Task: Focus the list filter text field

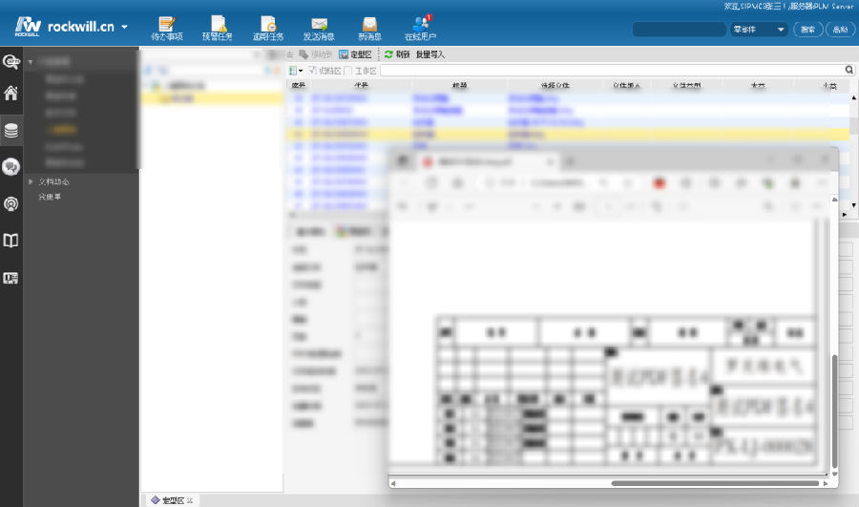Action: tap(612, 70)
